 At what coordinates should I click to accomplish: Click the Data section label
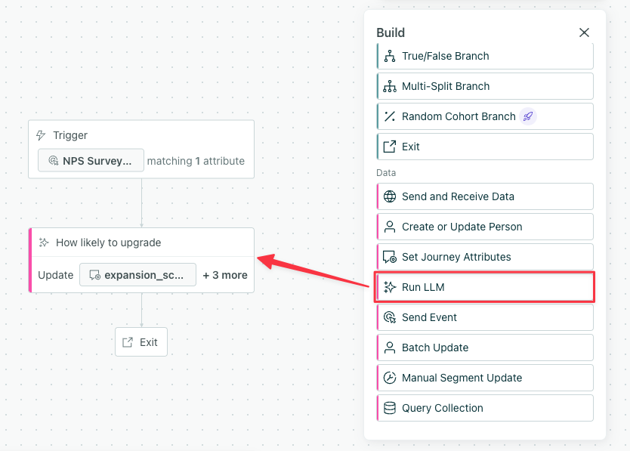(x=386, y=172)
